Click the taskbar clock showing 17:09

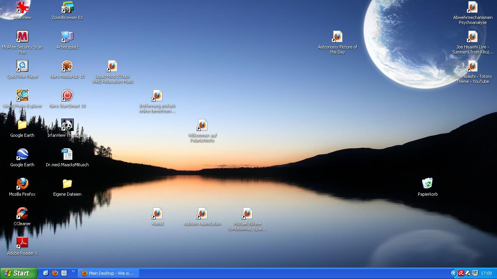(486, 273)
